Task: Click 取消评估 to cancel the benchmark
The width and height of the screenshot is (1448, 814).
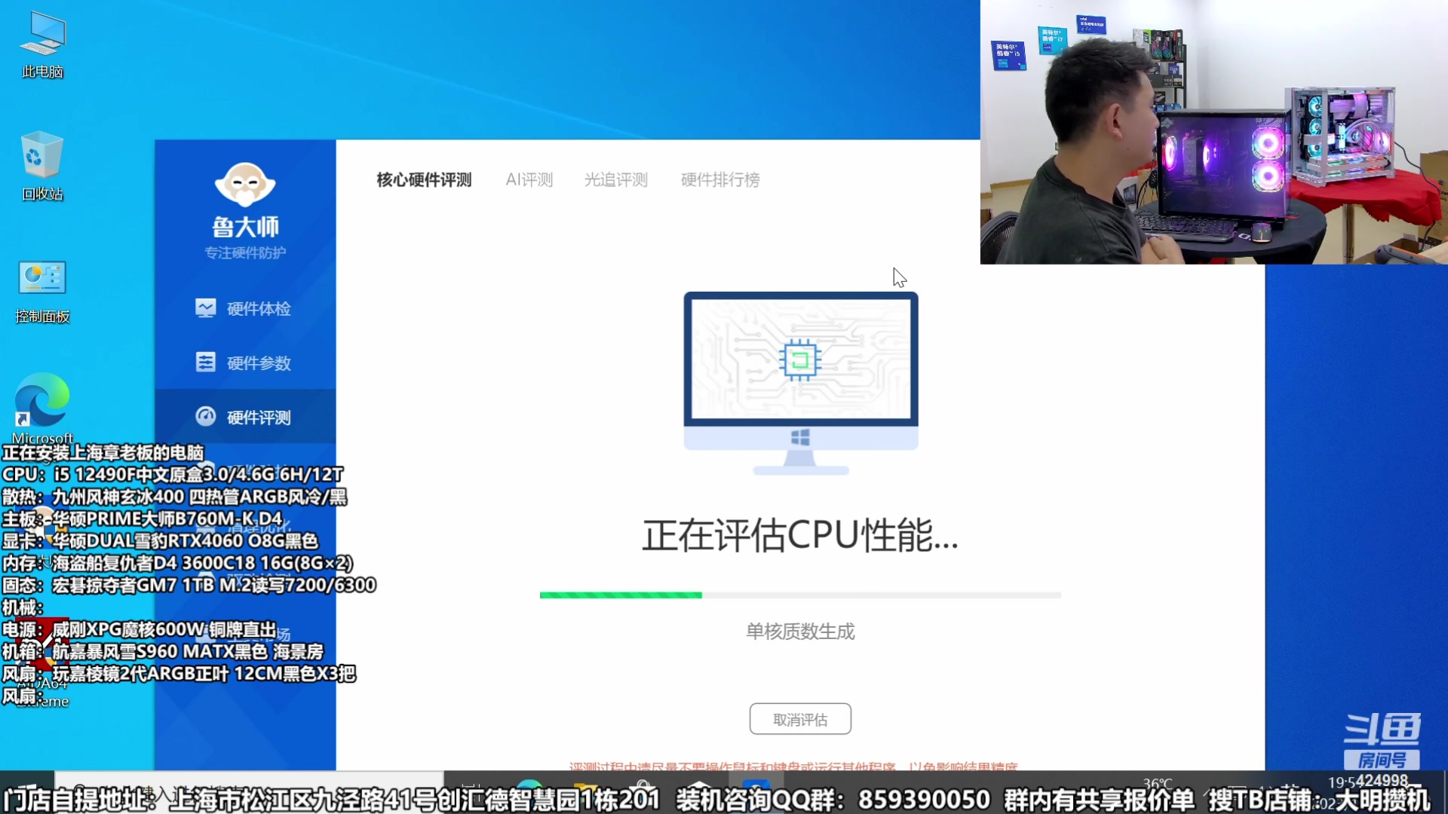Action: (799, 718)
